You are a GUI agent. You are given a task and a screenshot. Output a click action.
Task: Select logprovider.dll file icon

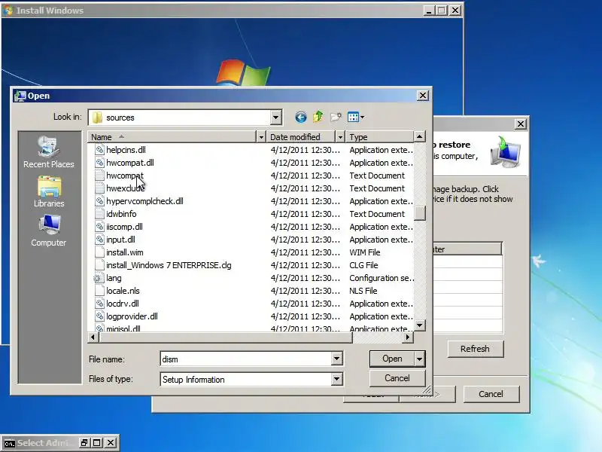pyautogui.click(x=99, y=316)
